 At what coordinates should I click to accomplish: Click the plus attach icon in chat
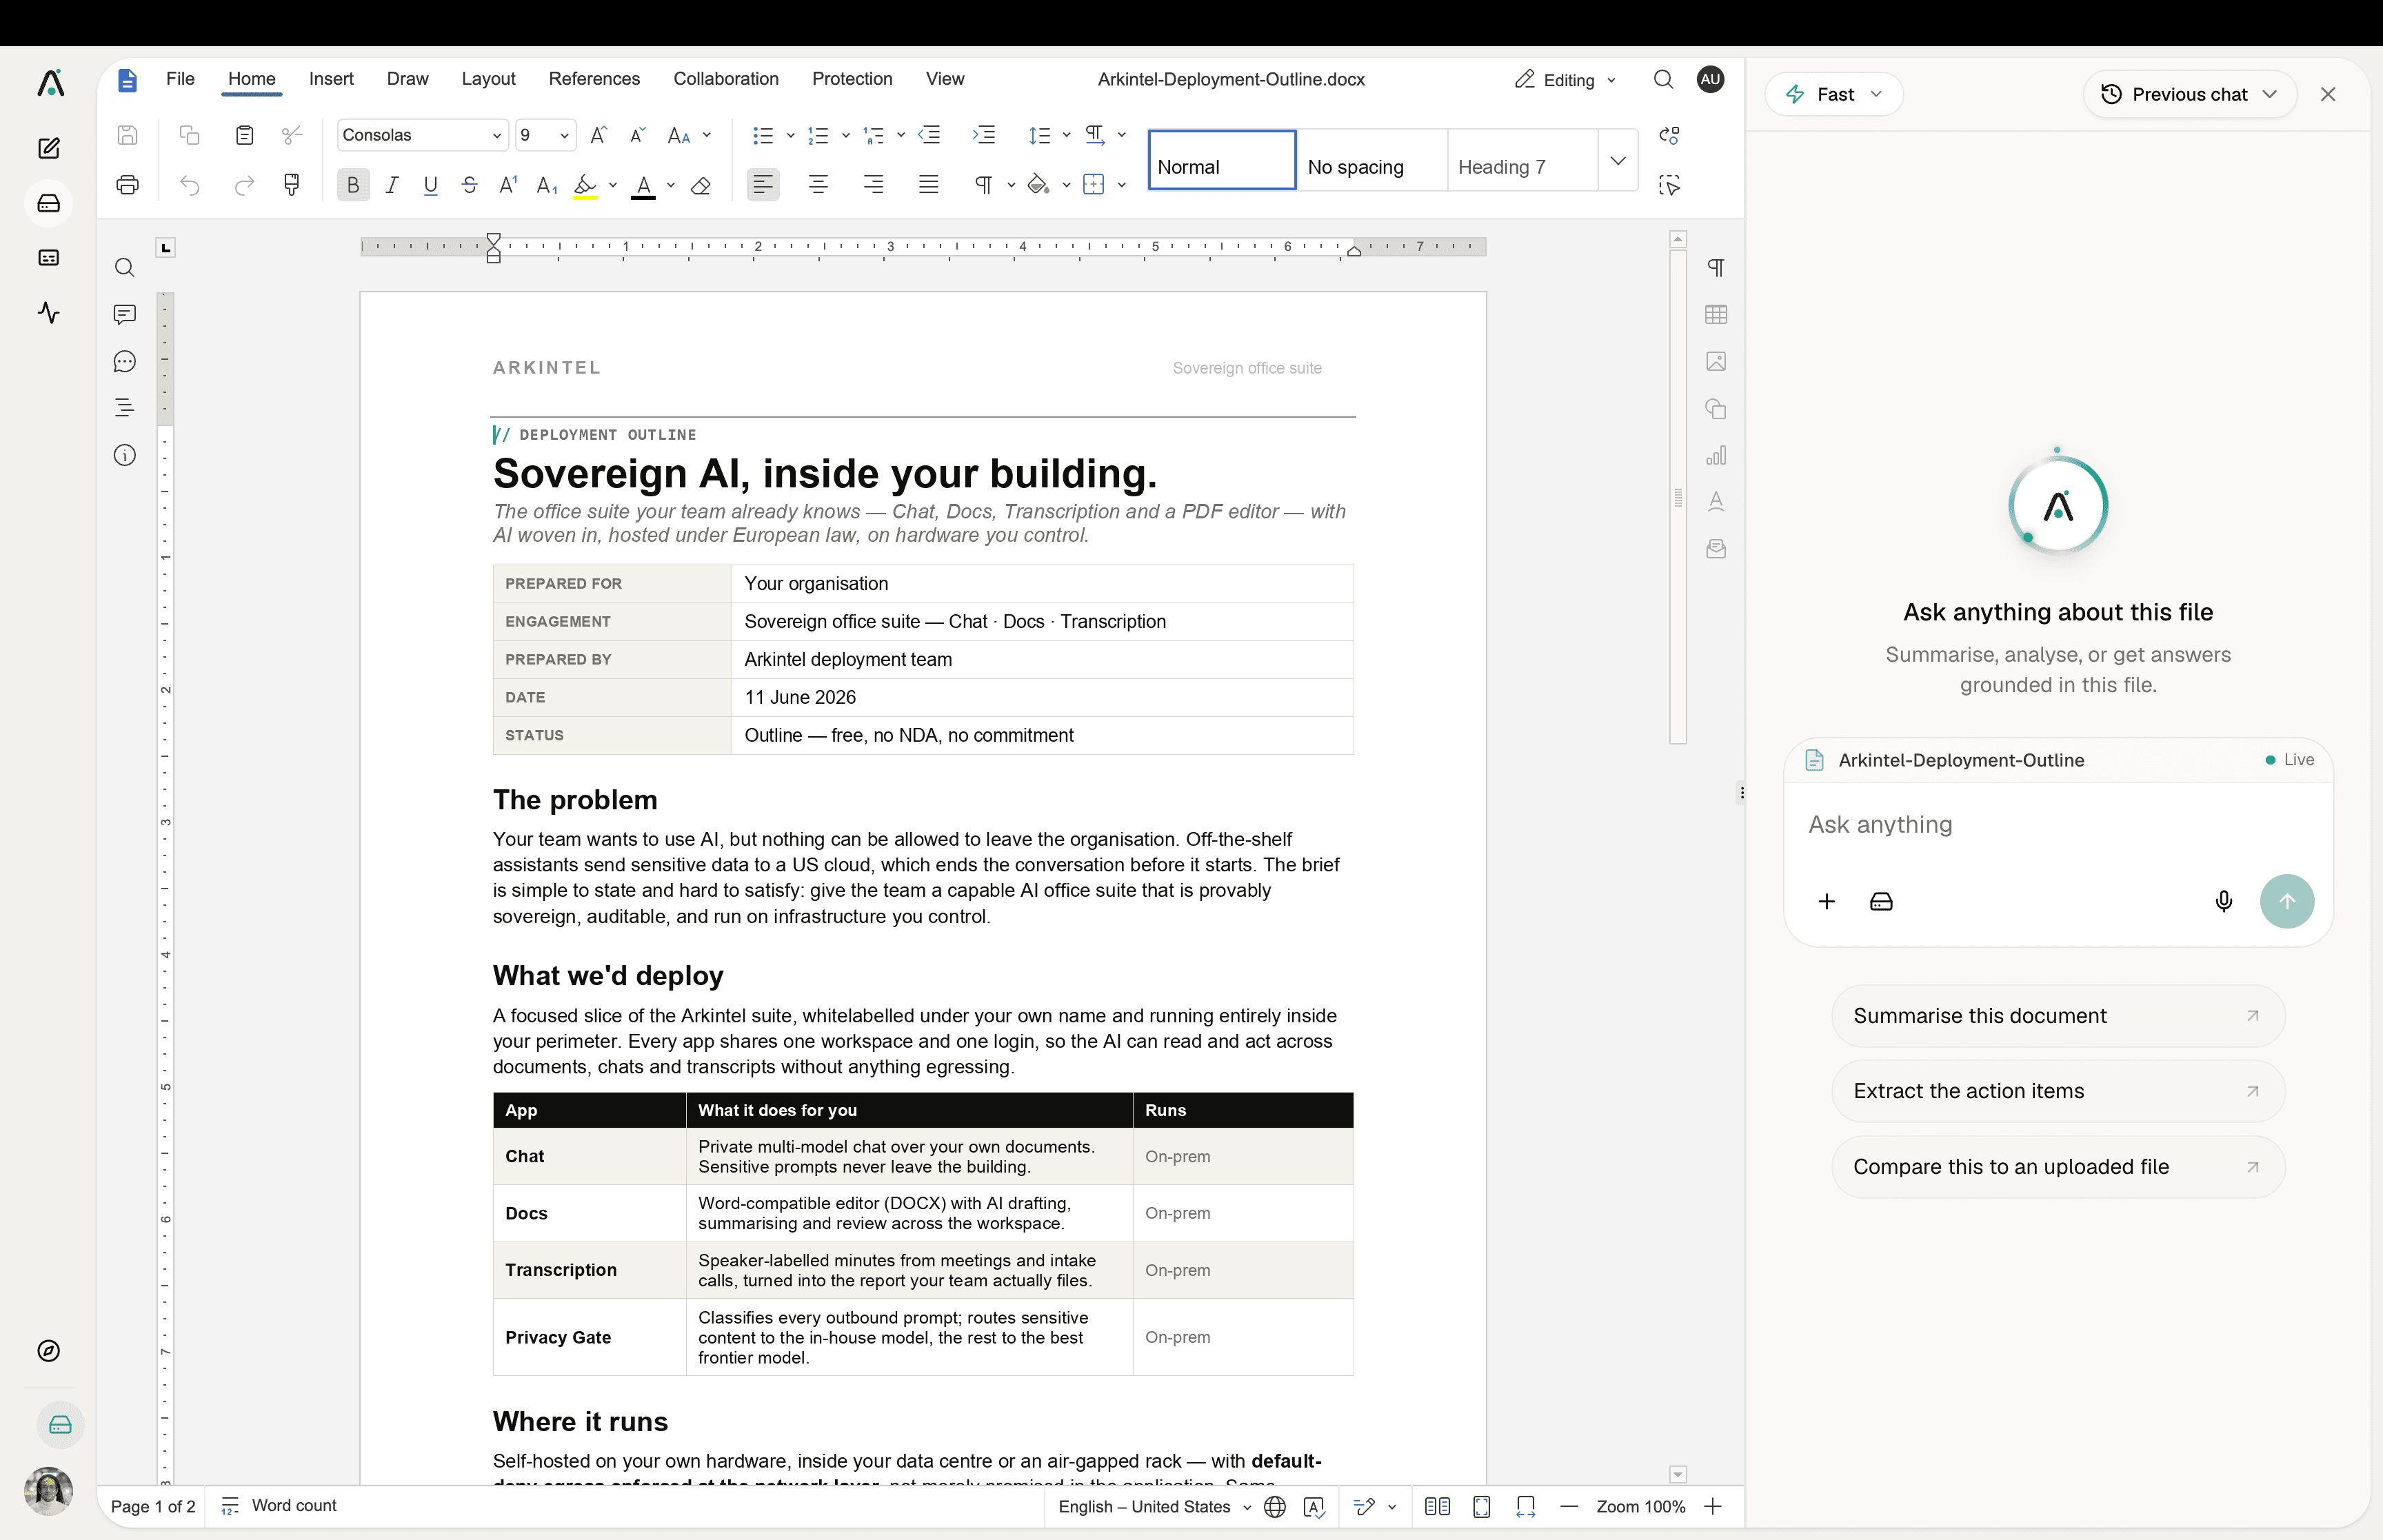click(1826, 902)
